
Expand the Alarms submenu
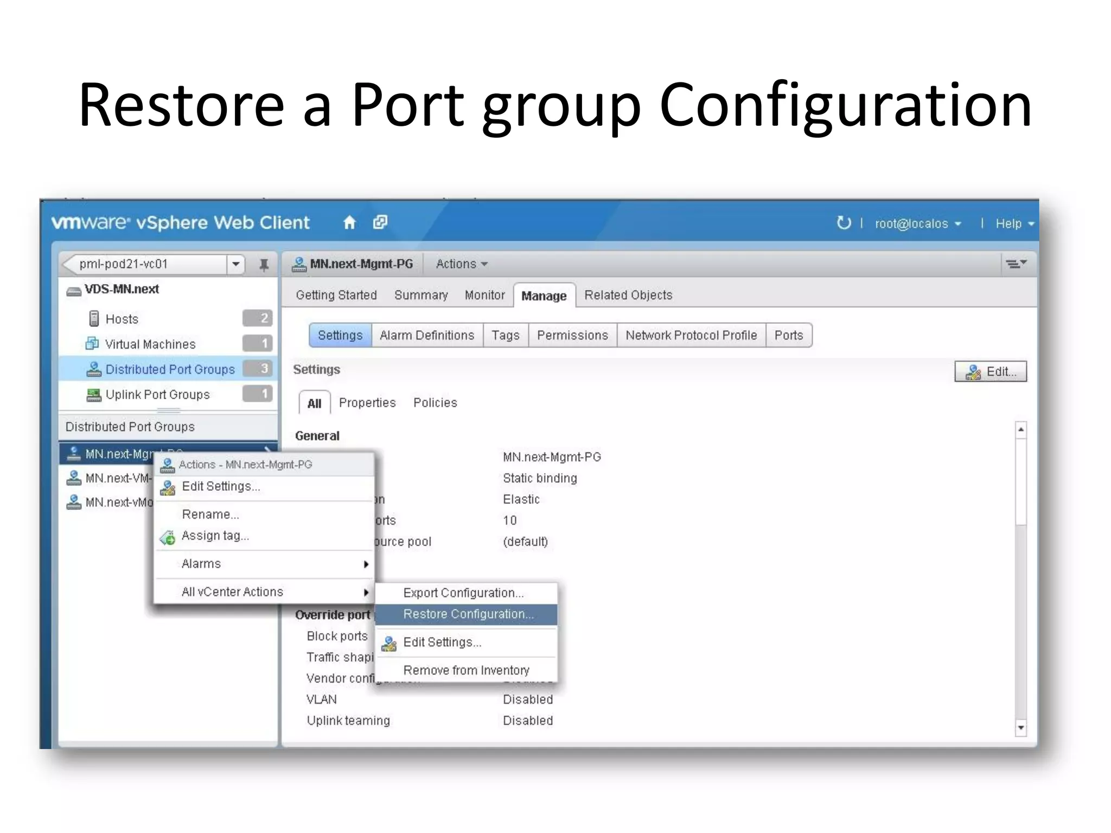tap(264, 564)
